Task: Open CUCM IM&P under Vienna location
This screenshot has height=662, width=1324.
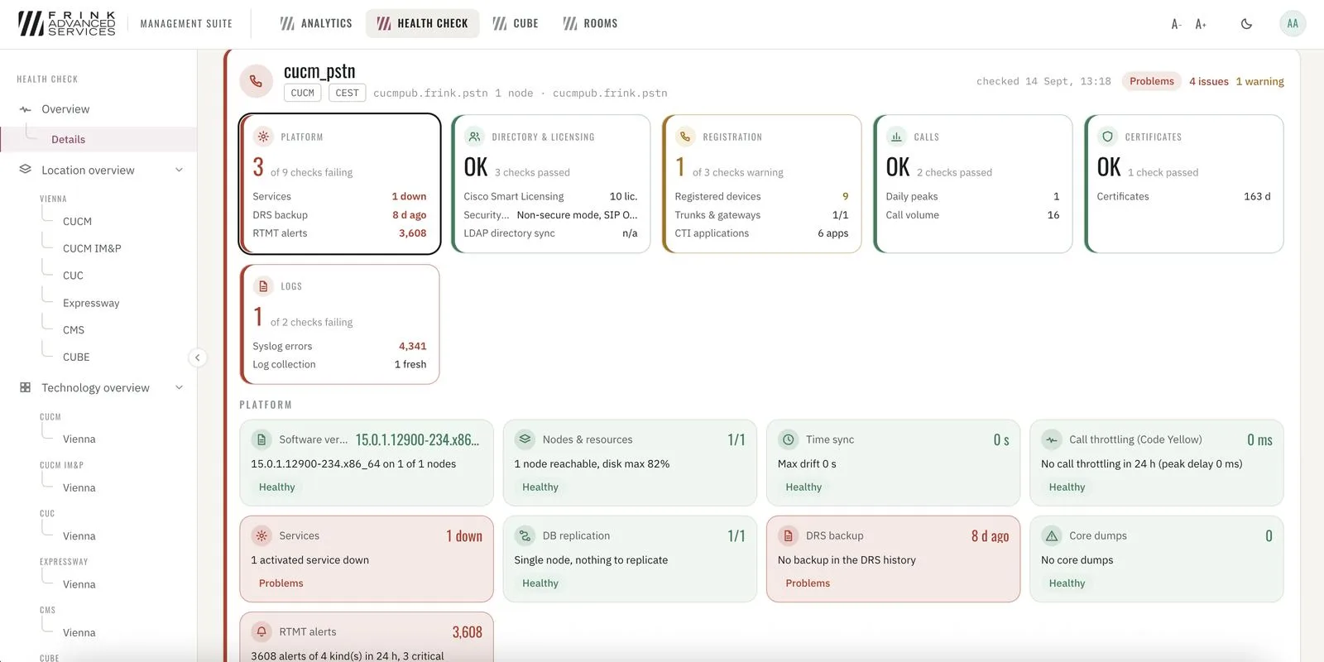Action: pos(92,248)
